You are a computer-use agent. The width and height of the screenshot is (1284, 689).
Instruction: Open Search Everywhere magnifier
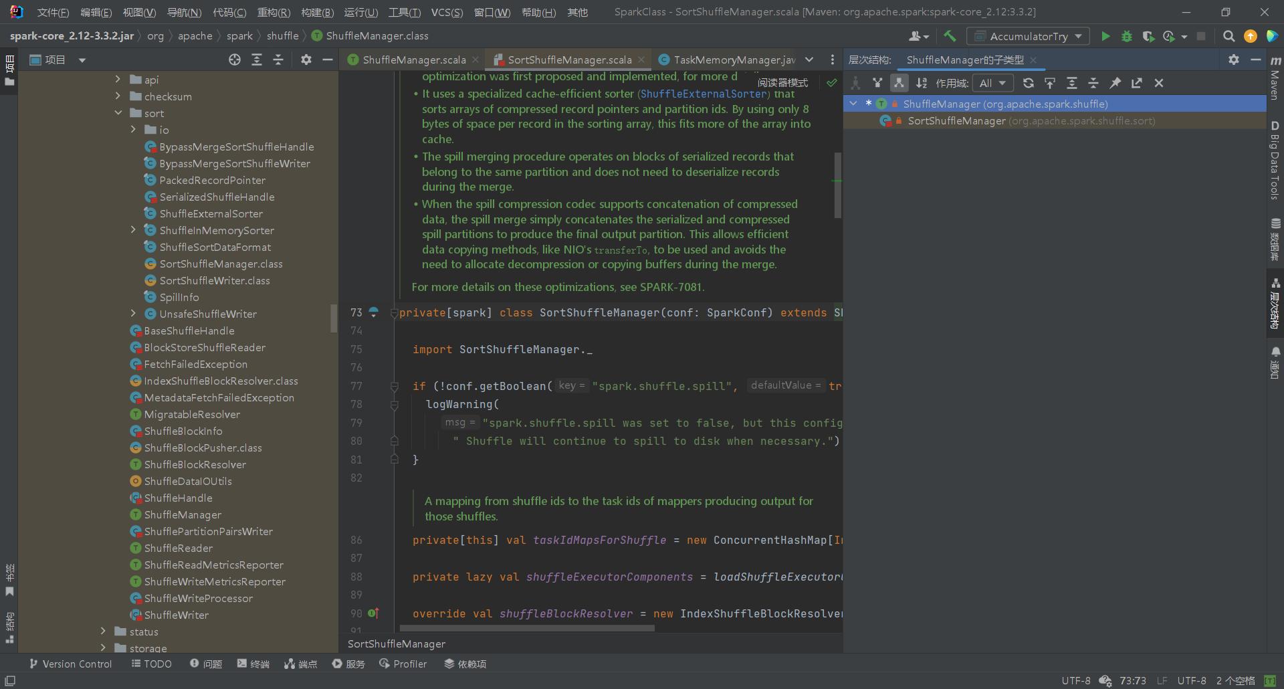point(1228,36)
